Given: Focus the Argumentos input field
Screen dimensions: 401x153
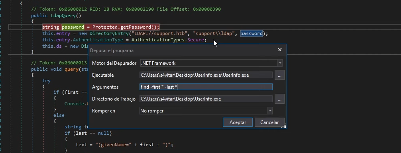Looking at the screenshot, I should point(206,87).
